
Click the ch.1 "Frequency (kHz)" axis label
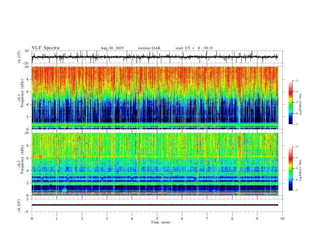(x=22, y=93)
